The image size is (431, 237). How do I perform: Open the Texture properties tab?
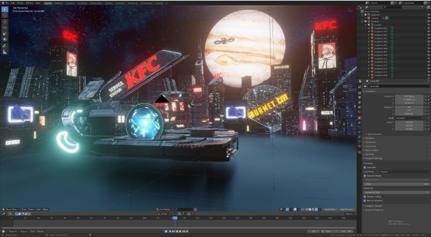tap(359, 151)
